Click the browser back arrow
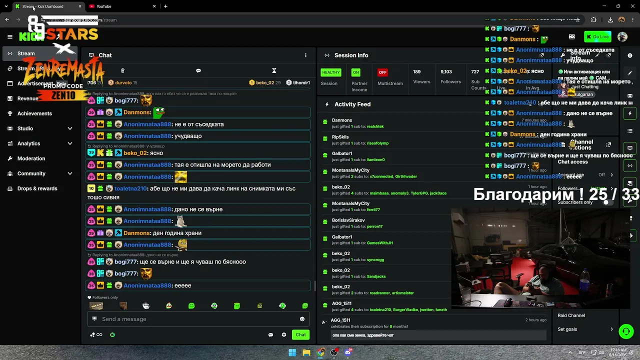This screenshot has width=640, height=360. pyautogui.click(x=7, y=20)
